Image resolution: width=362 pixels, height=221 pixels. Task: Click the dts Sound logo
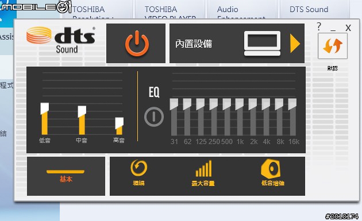click(x=61, y=40)
